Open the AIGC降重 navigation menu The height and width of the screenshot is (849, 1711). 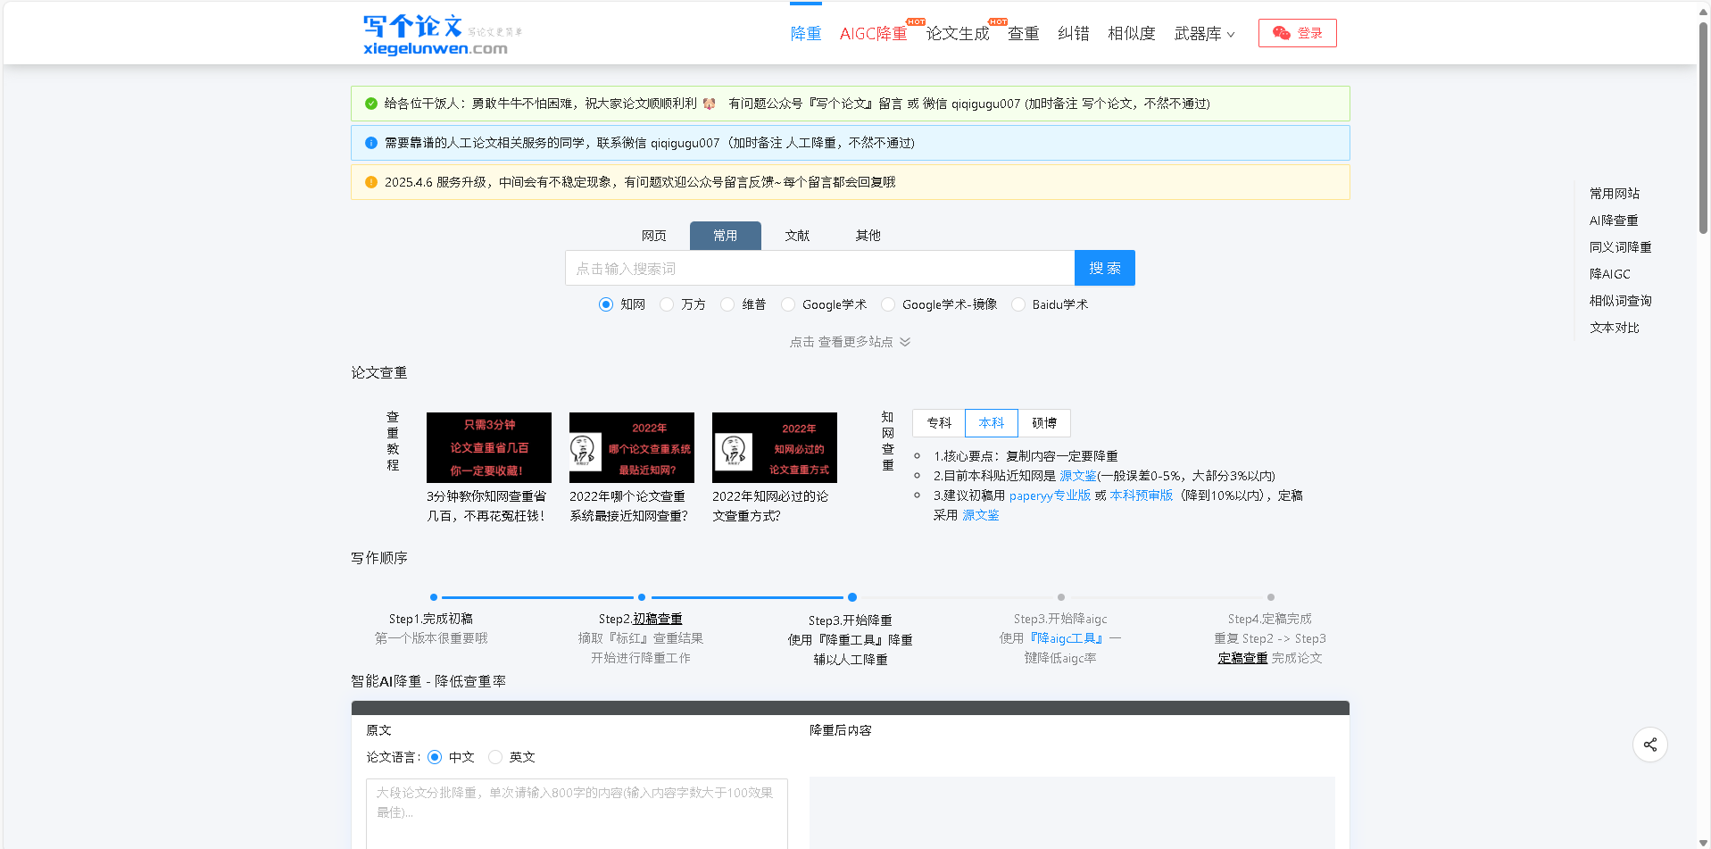click(873, 33)
